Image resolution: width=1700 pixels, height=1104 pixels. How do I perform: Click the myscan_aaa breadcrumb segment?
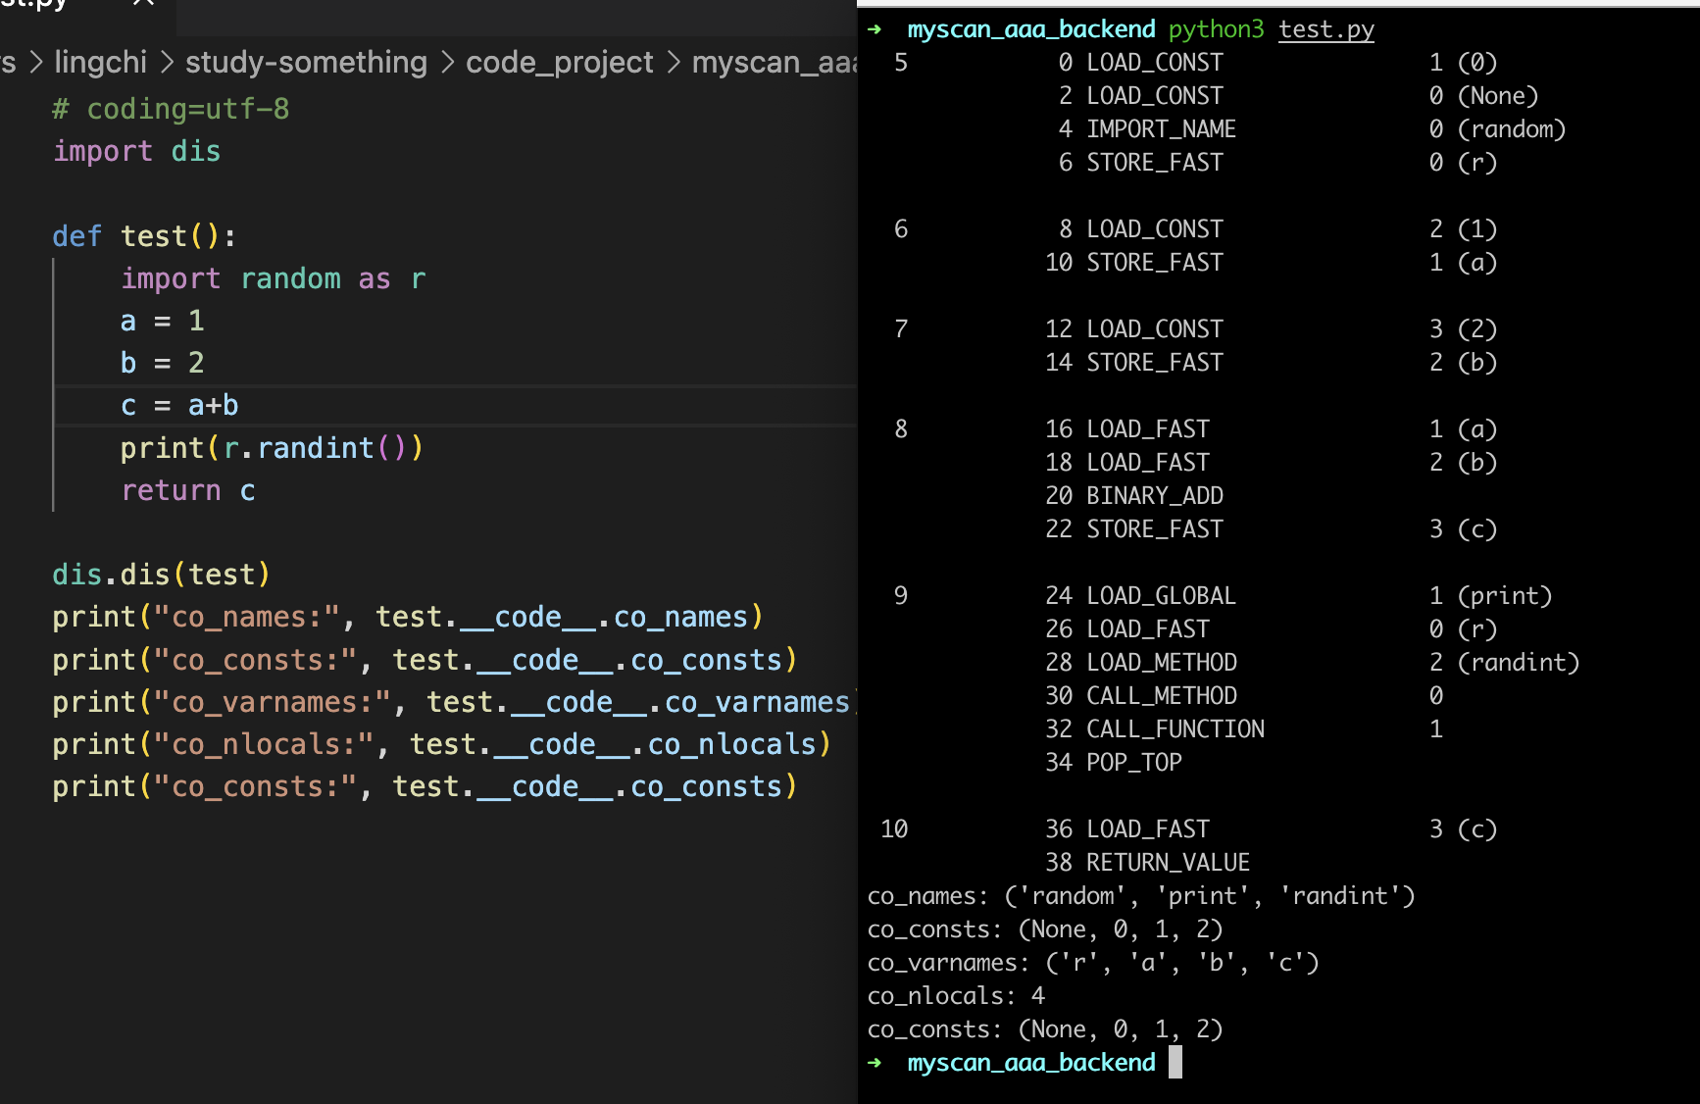point(775,63)
